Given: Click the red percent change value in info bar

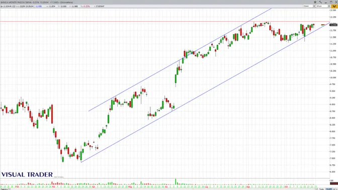Looking at the screenshot, I should click(87, 6).
